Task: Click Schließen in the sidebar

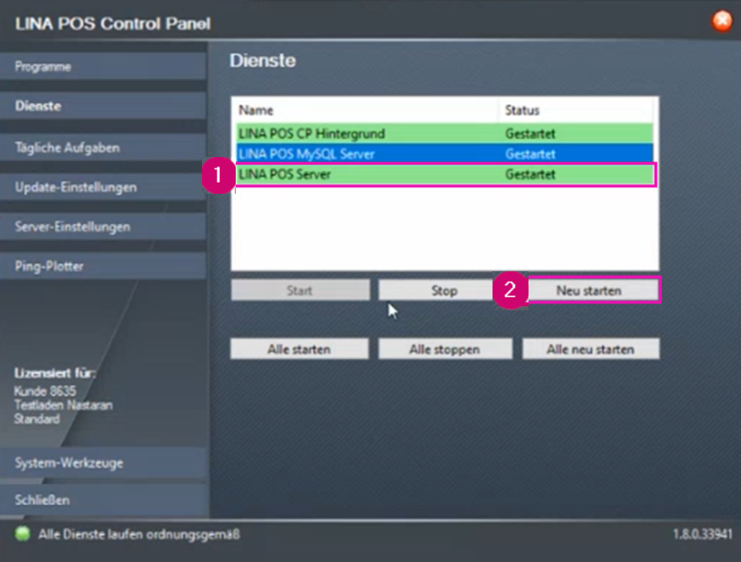Action: pos(103,500)
